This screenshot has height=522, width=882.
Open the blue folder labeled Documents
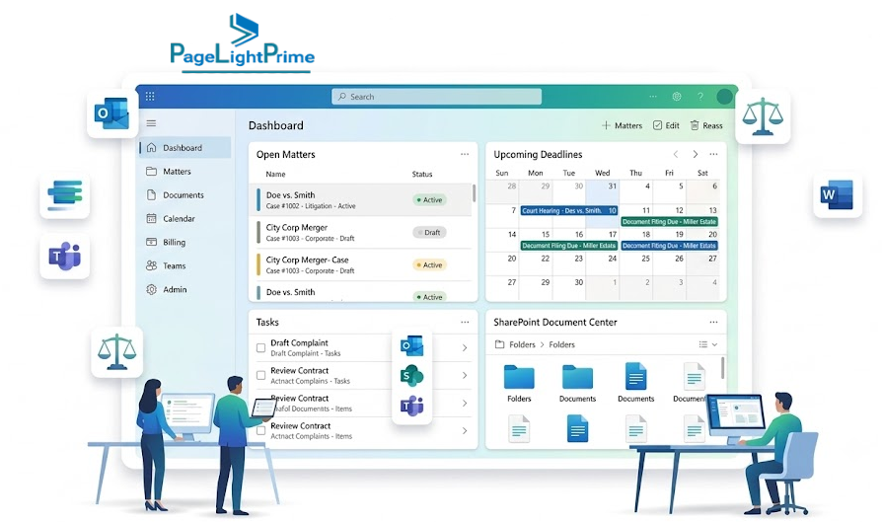[577, 377]
